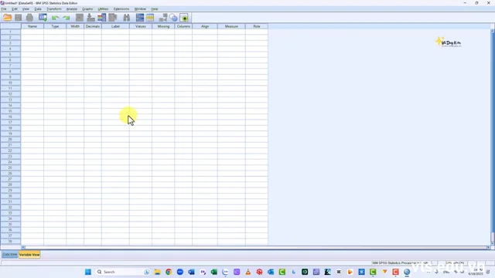Click the Columns column header
495x278 pixels.
[x=183, y=26]
